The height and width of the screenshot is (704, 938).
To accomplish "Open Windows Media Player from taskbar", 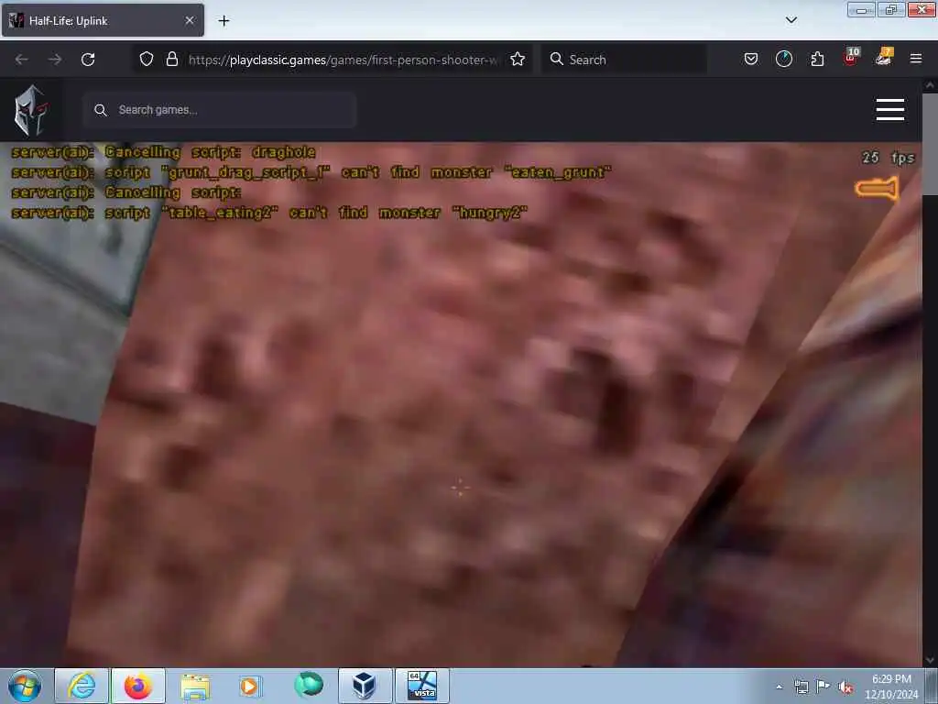I will (x=250, y=686).
